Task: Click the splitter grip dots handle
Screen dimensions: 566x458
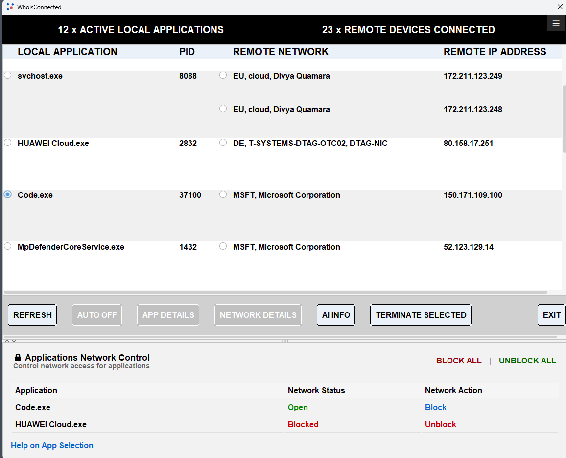Action: (x=285, y=341)
